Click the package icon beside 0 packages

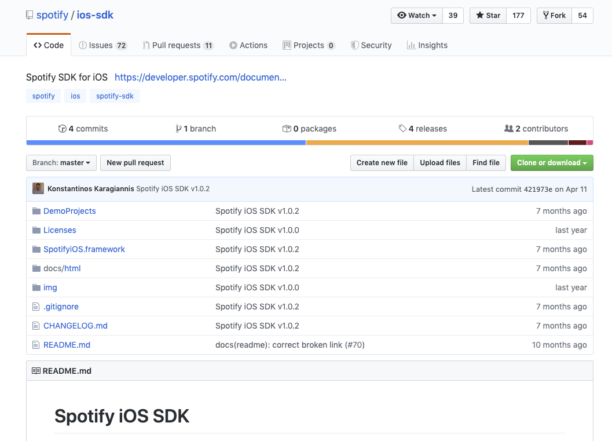pos(287,129)
